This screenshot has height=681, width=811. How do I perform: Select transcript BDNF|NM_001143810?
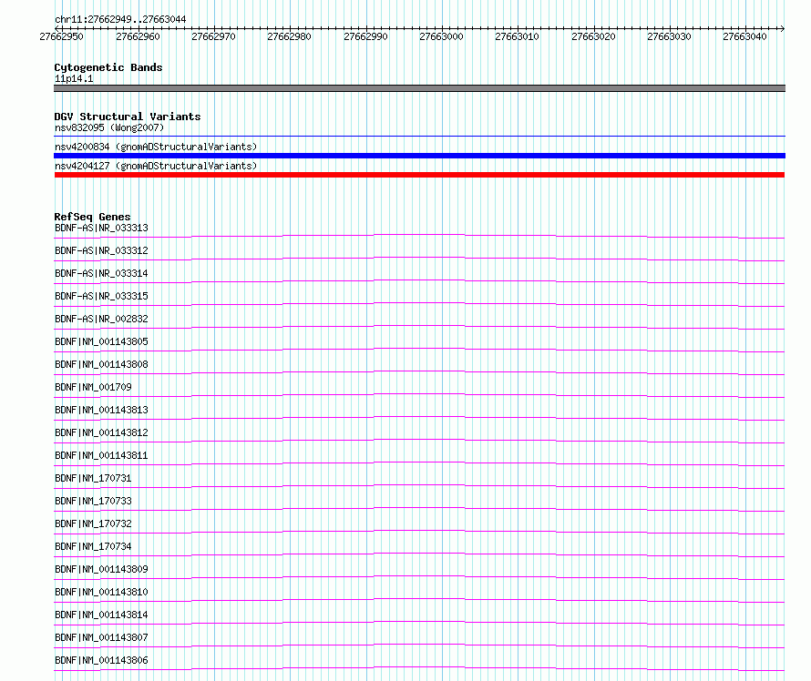[101, 592]
